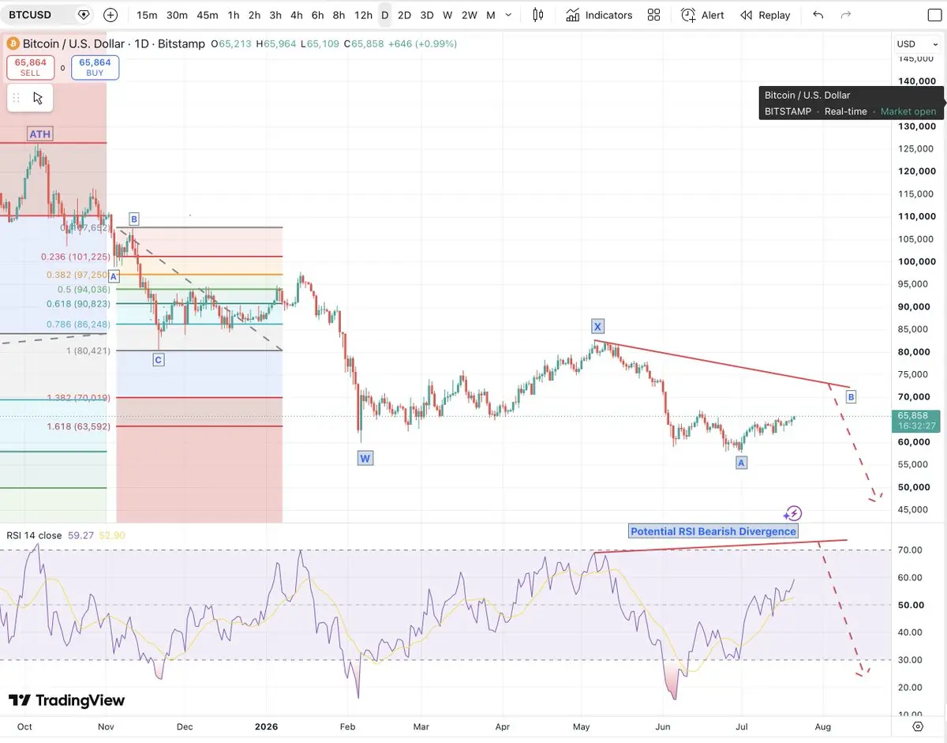Screen dimensions: 947x743
Task: Switch to the 3D interval
Action: (x=427, y=15)
